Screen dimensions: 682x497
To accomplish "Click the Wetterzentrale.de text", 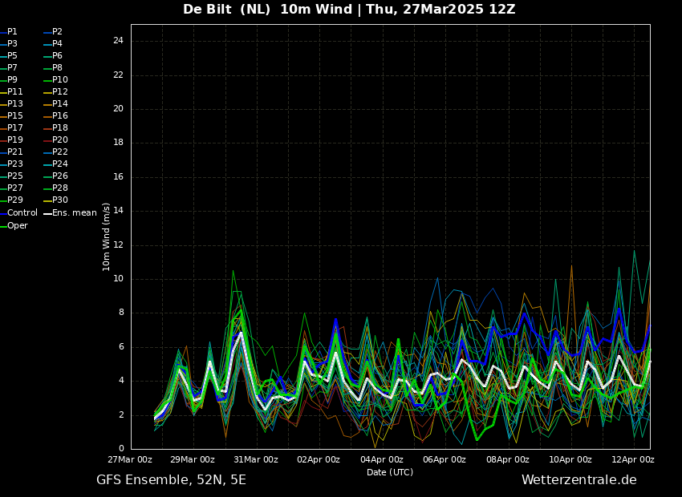I will (578, 480).
